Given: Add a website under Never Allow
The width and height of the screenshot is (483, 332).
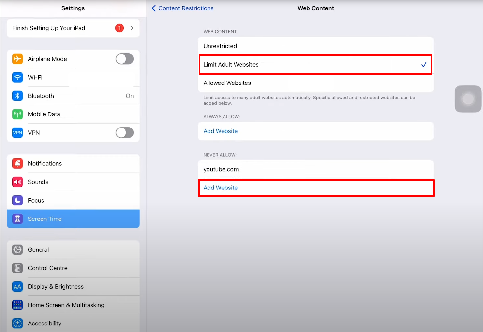Looking at the screenshot, I should point(221,188).
